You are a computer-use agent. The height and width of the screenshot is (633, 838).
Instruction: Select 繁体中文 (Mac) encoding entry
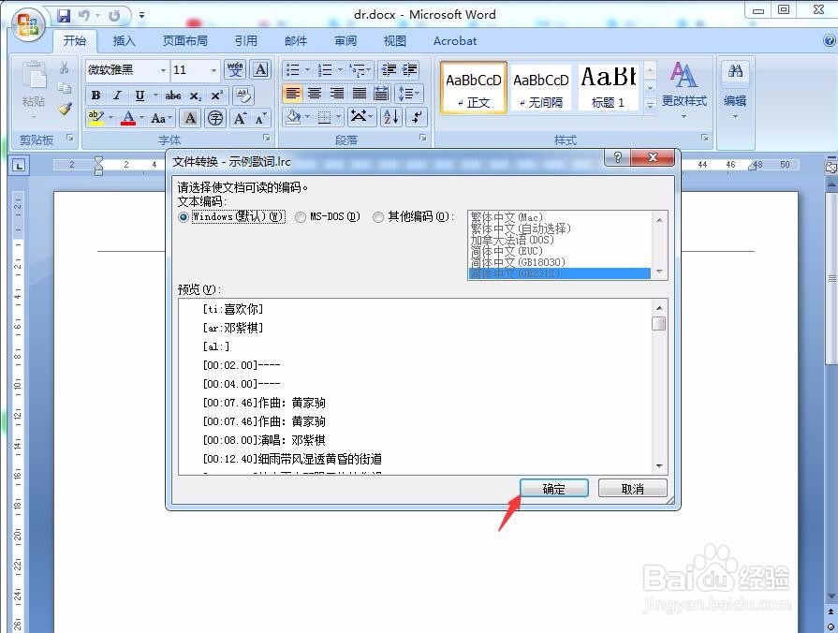click(507, 217)
